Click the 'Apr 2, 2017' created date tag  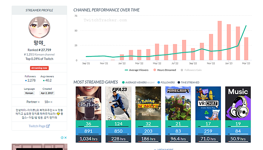click(47, 93)
